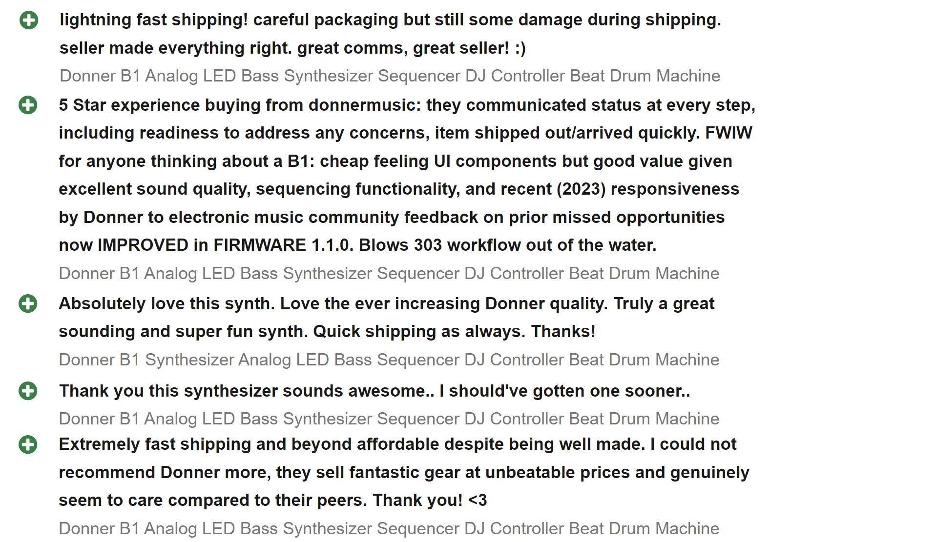Viewport: 936px width, 542px height.
Task: Click the ":)" smiley in the first review
Action: point(520,48)
